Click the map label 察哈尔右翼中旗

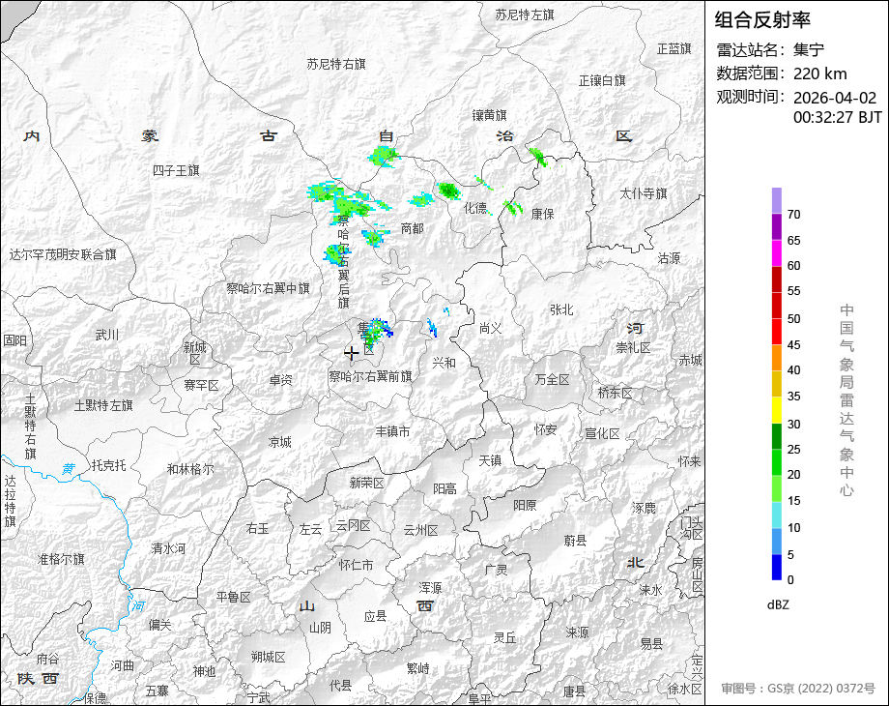[269, 289]
